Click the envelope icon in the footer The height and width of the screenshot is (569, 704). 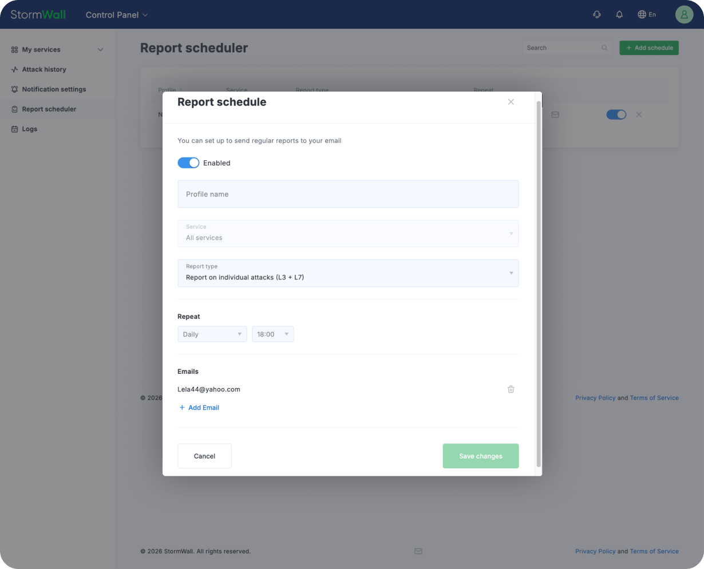[x=418, y=551]
